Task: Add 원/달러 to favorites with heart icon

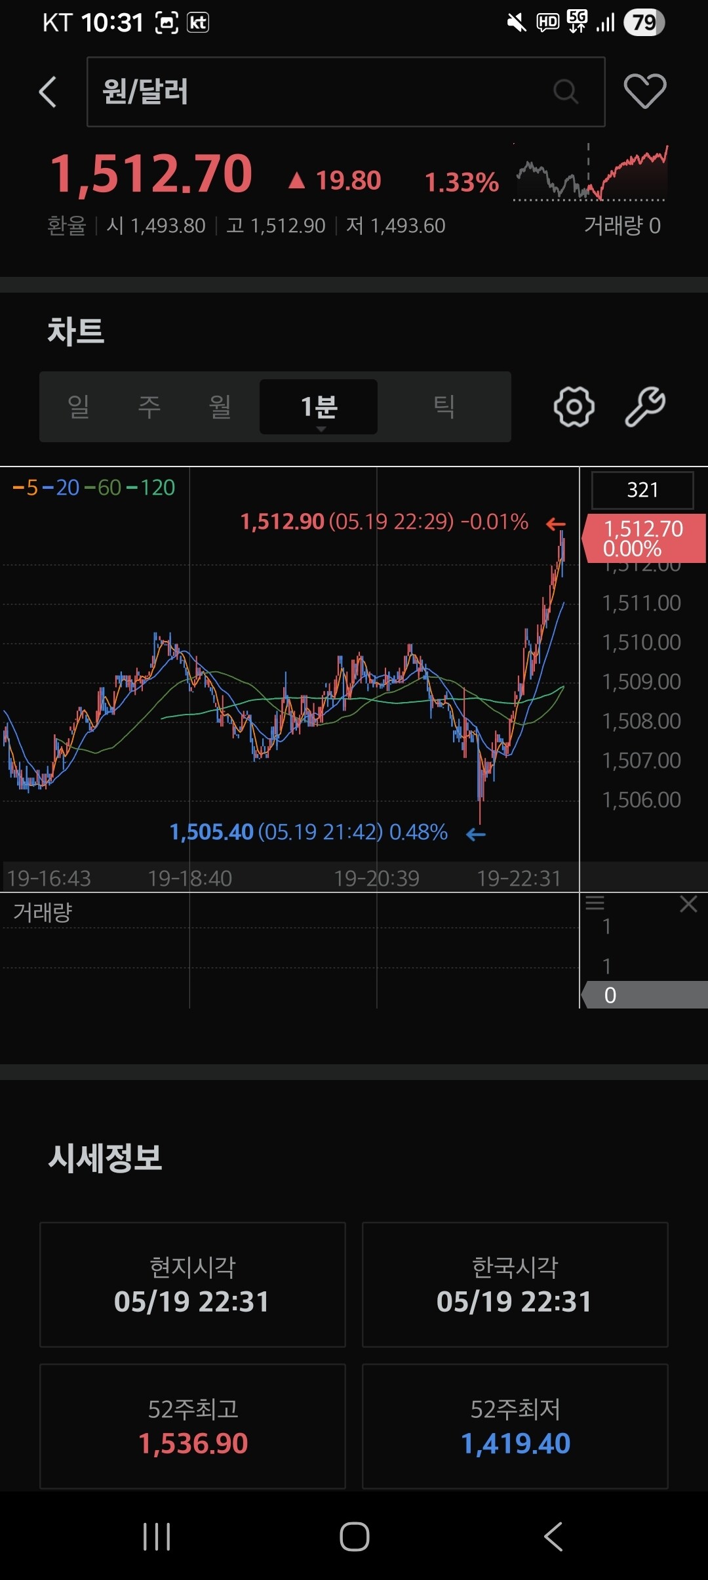Action: click(x=645, y=91)
